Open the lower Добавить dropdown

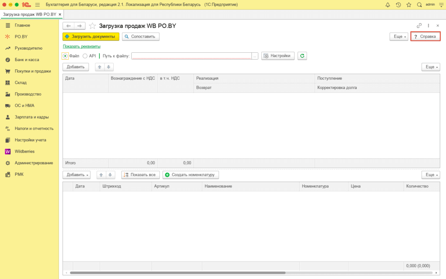coord(76,175)
